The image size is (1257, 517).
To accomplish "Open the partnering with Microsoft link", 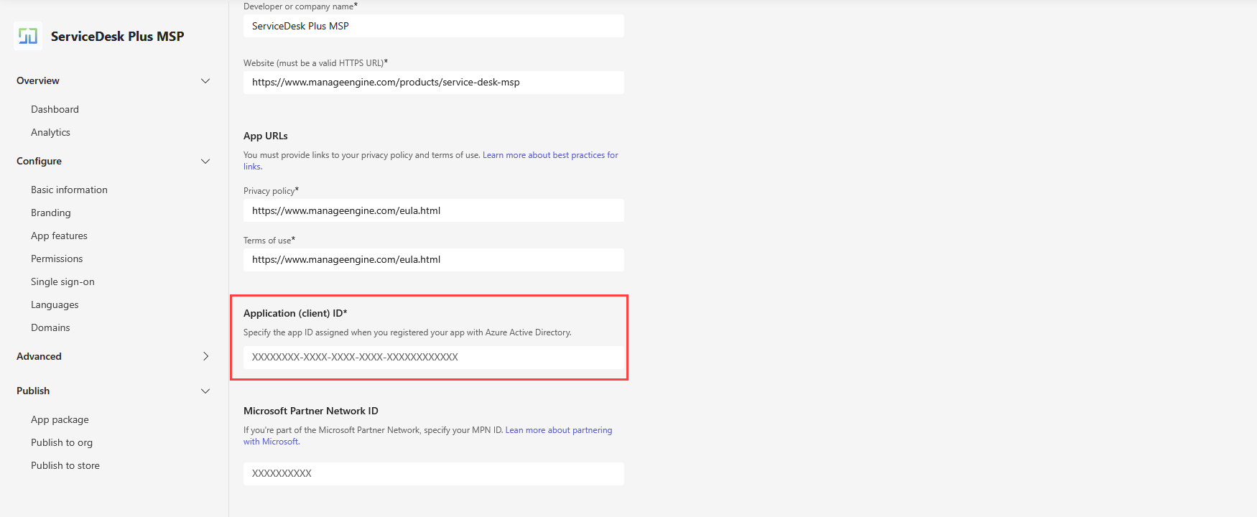I will click(559, 430).
